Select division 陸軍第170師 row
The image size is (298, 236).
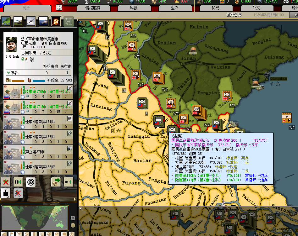click(38, 92)
